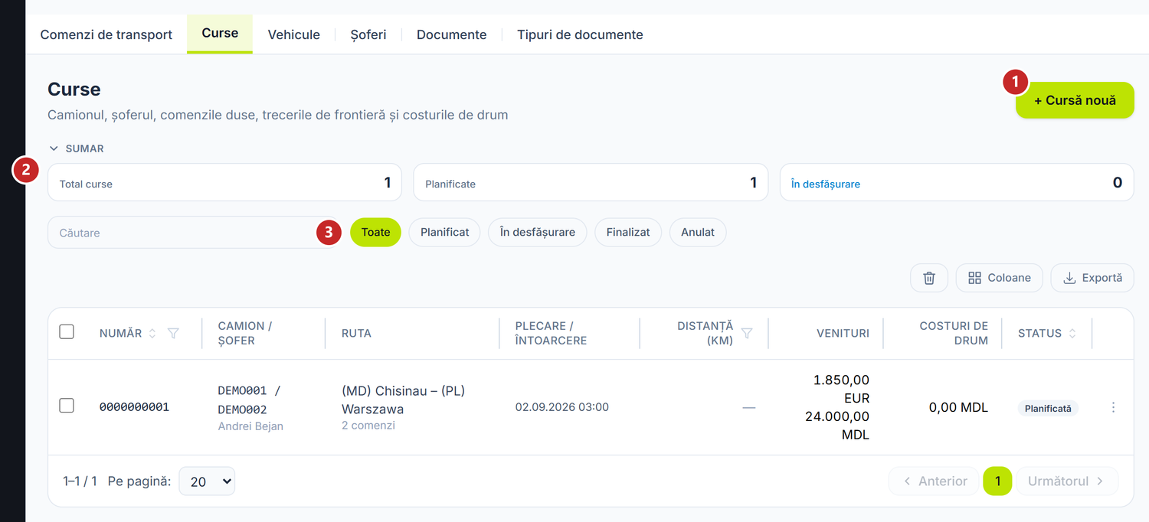Collapse the Sumar section chevron
This screenshot has height=522, width=1149.
click(x=54, y=148)
